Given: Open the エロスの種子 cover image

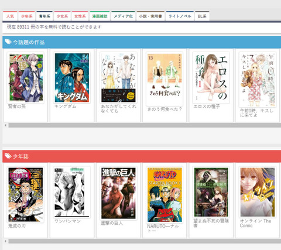Looking at the screenshot, I should (211, 78).
